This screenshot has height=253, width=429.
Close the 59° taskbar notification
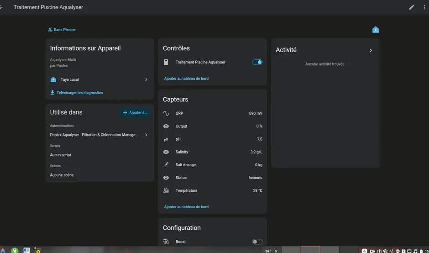pyautogui.click(x=276, y=251)
